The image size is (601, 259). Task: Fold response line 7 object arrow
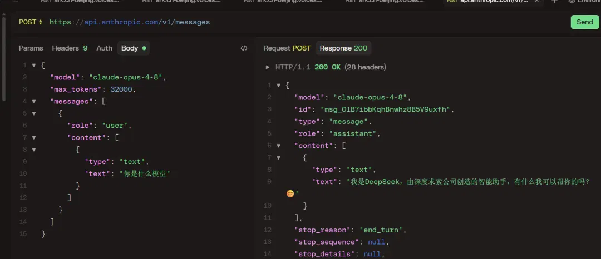(x=279, y=158)
